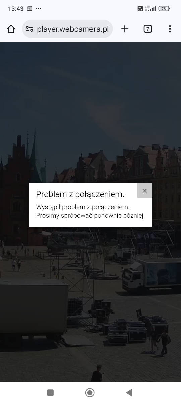The width and height of the screenshot is (181, 404).
Task: Tap the browser Home icon
Action: [x=11, y=29]
